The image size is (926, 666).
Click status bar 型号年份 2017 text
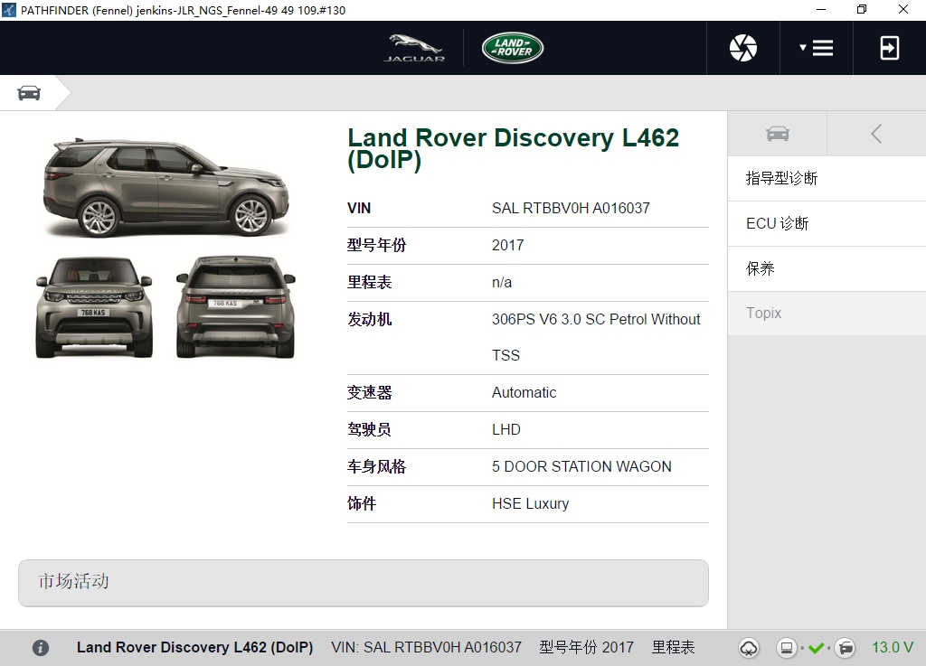coord(586,648)
